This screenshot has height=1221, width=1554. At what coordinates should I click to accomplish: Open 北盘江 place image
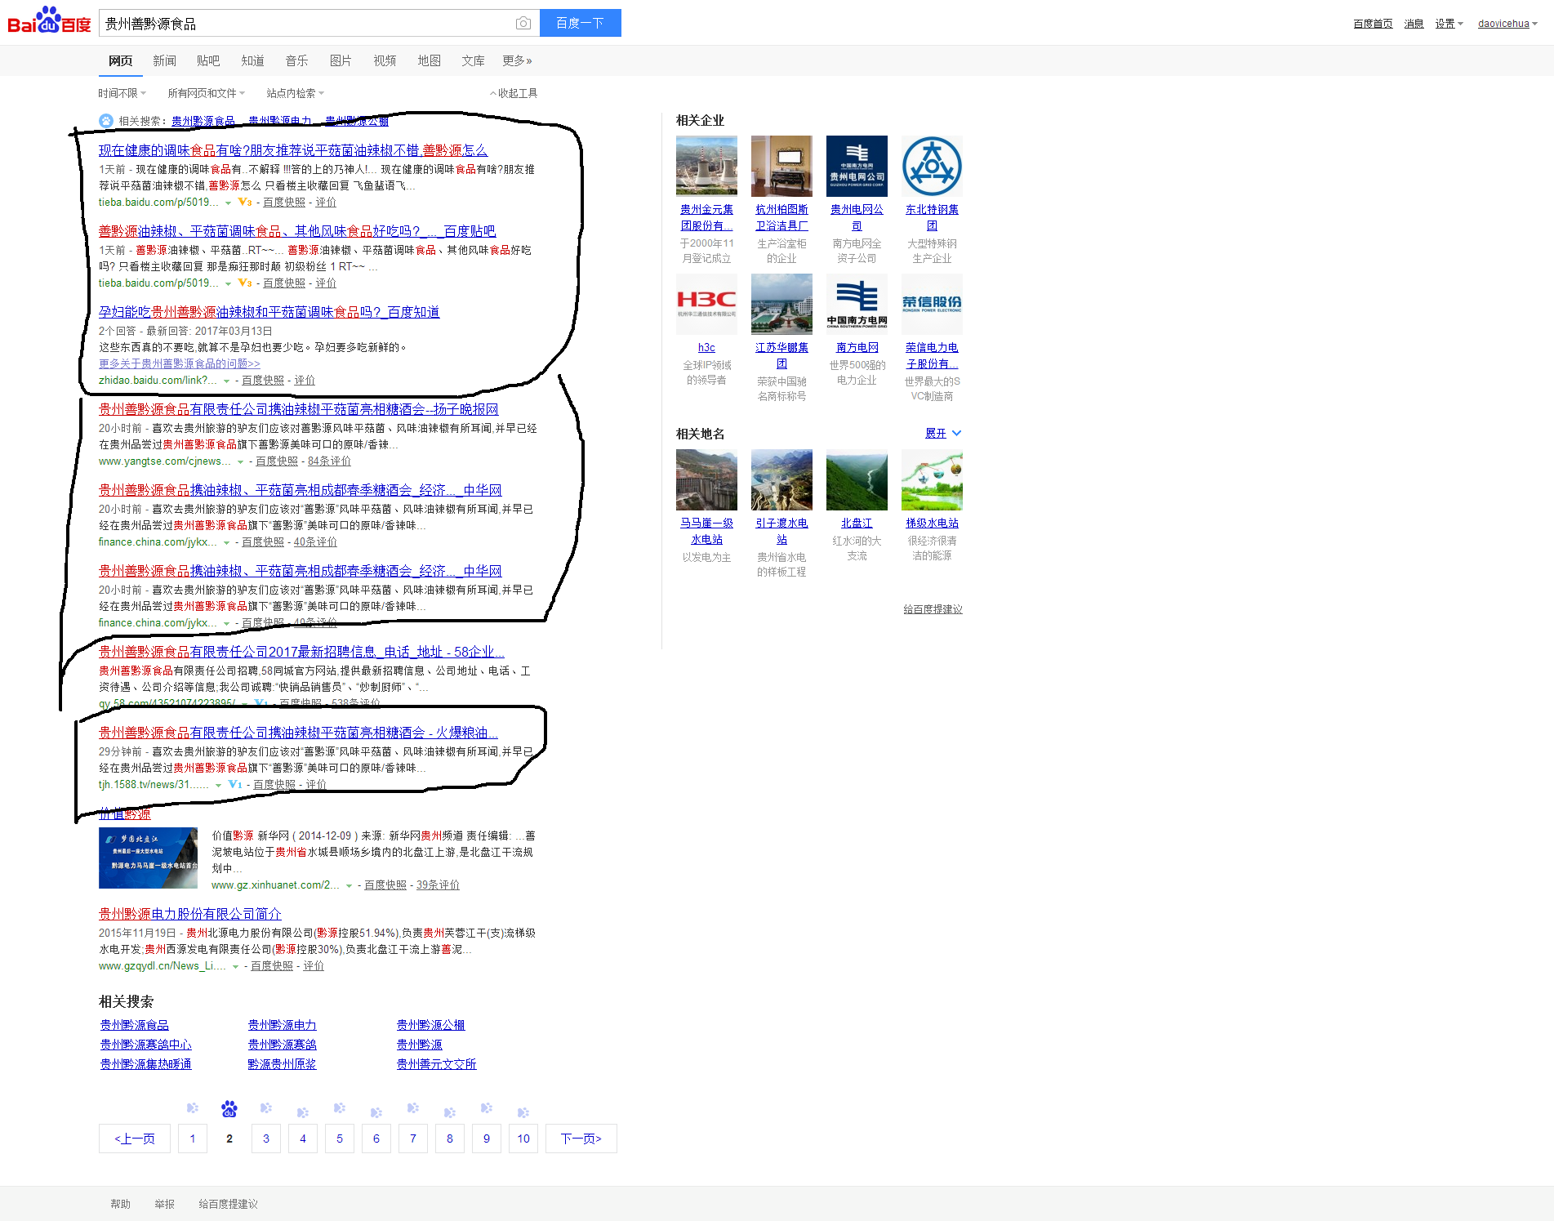tap(857, 479)
